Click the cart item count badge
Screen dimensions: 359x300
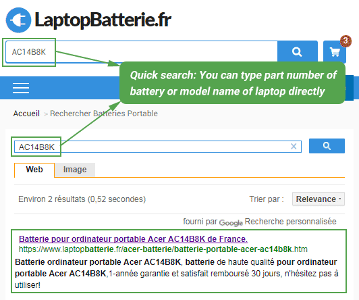click(x=346, y=41)
